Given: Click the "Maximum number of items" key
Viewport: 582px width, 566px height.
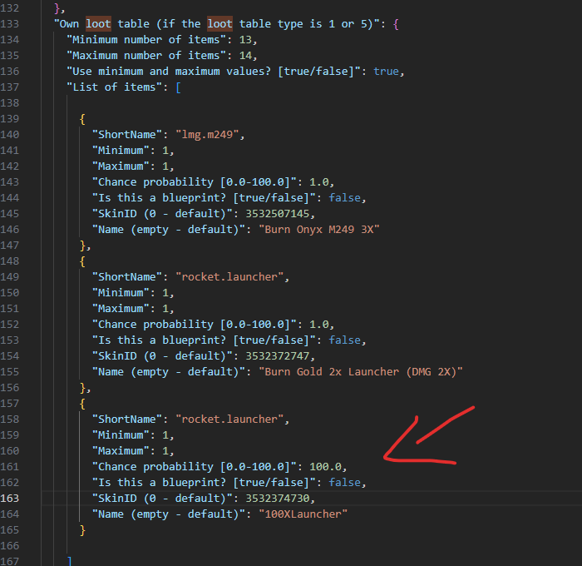Looking at the screenshot, I should tap(146, 56).
